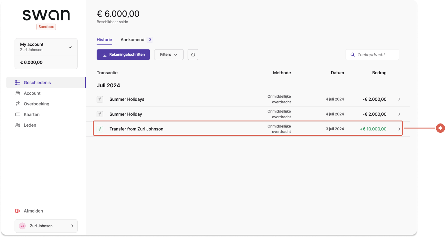Open the Transfer from Zuri Johnson row
The width and height of the screenshot is (445, 237).
pos(248,128)
